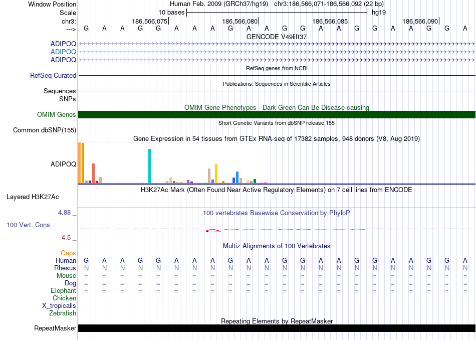Image resolution: width=476 pixels, height=340 pixels.
Task: Click the red-orange bar in GTEx expression chart
Action: tap(93, 173)
